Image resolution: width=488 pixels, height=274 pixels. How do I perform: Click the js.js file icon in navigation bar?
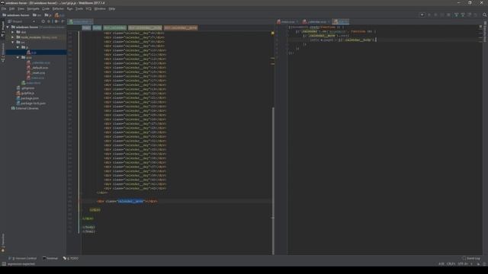[x=57, y=15]
